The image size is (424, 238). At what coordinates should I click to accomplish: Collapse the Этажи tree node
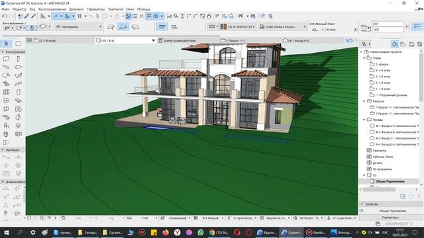[364, 58]
